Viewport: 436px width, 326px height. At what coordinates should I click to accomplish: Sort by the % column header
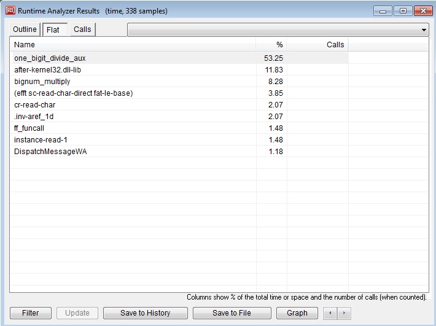coord(271,45)
